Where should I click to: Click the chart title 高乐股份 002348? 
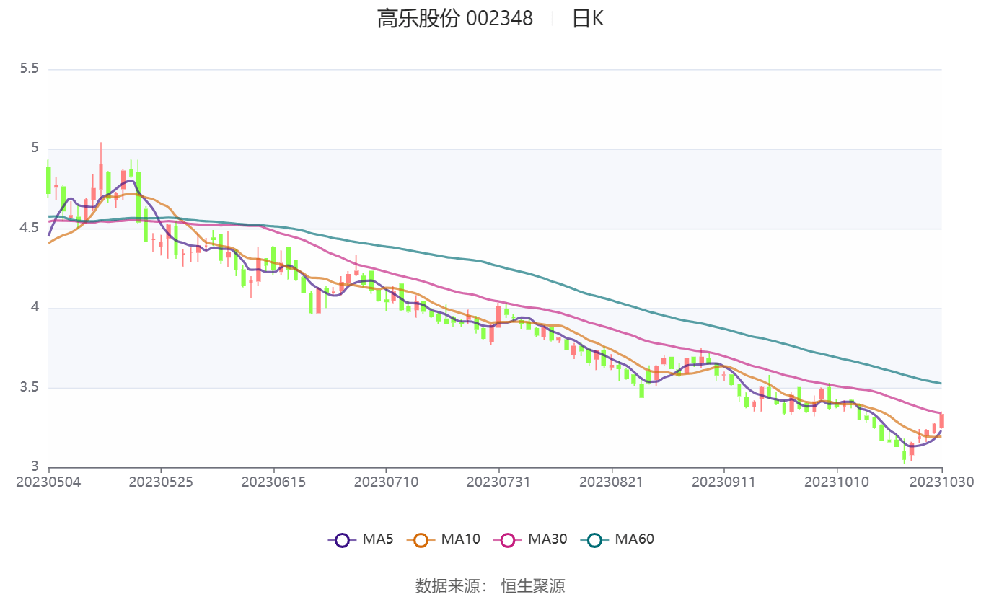(455, 19)
